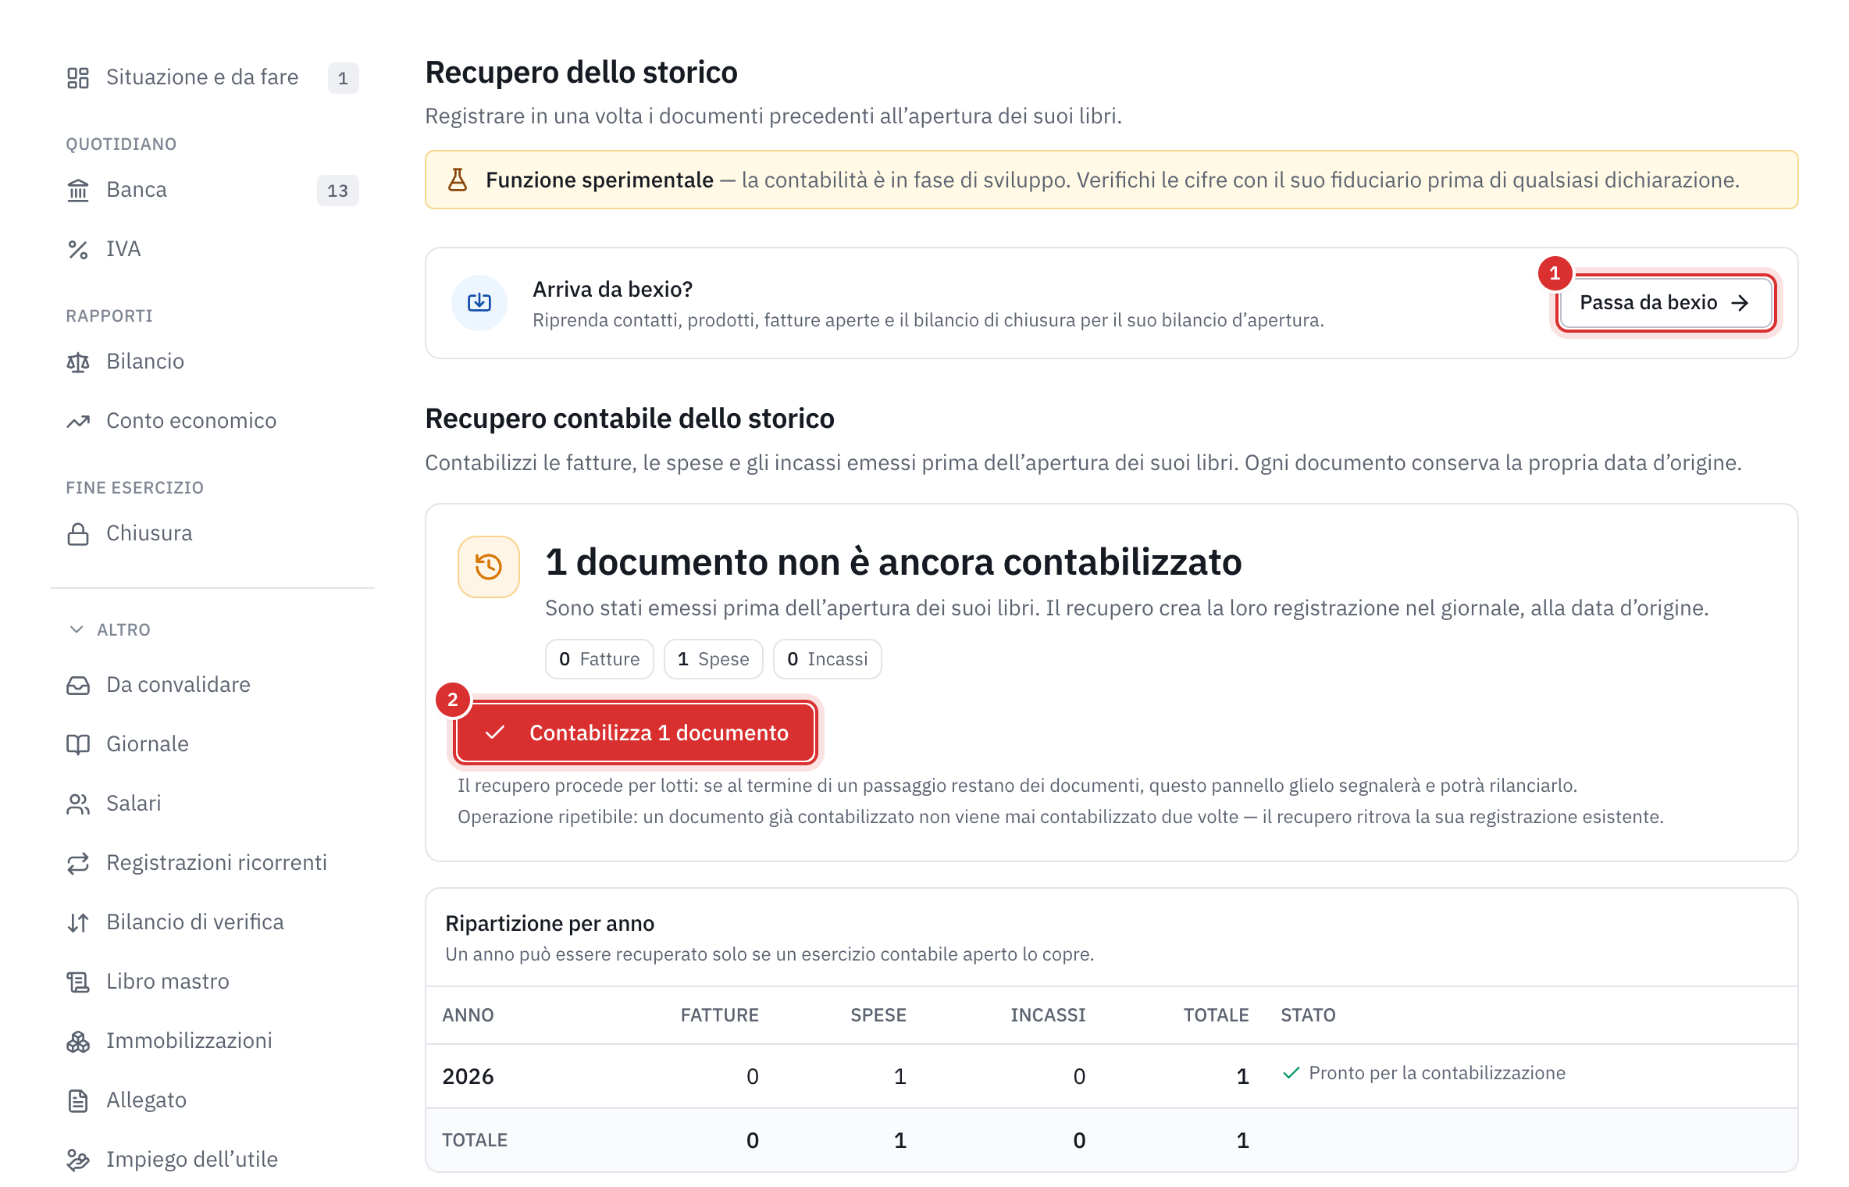Image resolution: width=1849 pixels, height=1187 pixels.
Task: Click the 0 Incassi chip
Action: click(x=827, y=659)
